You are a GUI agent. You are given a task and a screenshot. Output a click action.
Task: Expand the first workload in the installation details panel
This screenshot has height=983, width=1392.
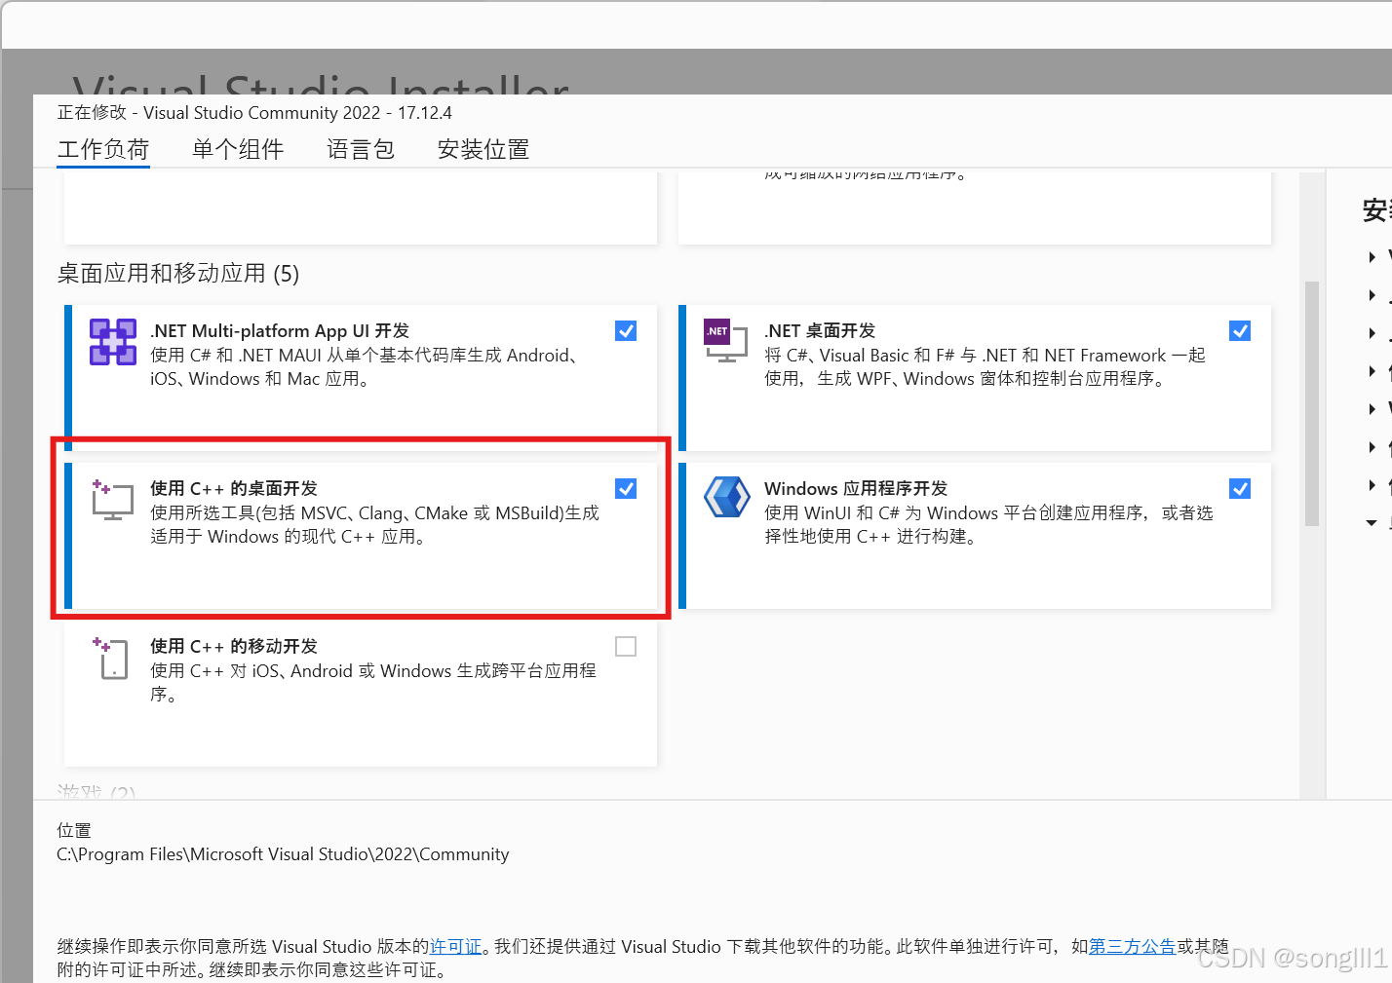pyautogui.click(x=1371, y=256)
